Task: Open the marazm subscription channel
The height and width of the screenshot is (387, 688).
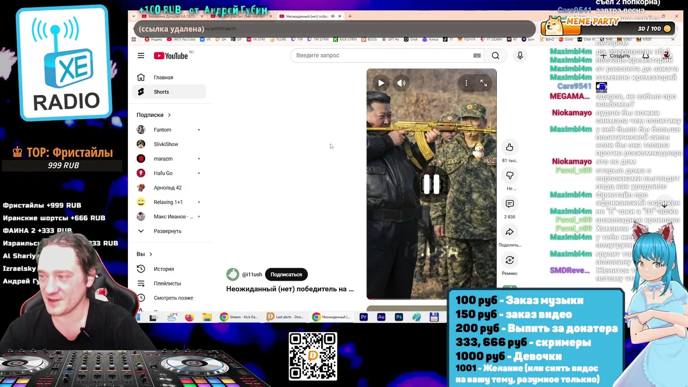Action: click(x=169, y=159)
